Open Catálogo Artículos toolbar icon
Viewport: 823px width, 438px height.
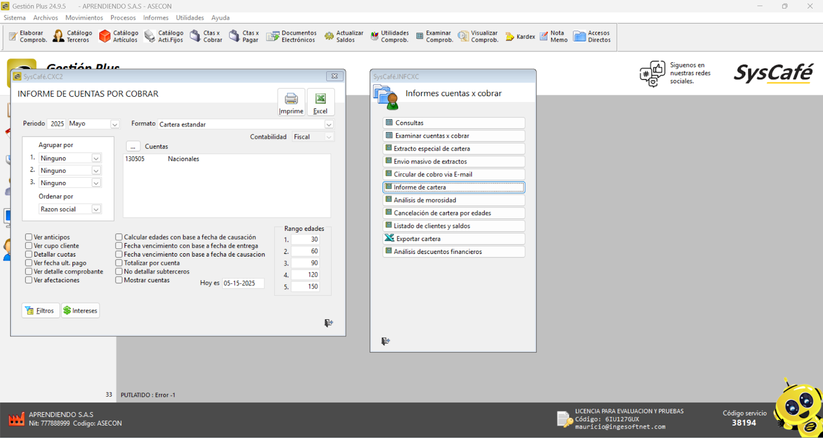[x=118, y=36]
